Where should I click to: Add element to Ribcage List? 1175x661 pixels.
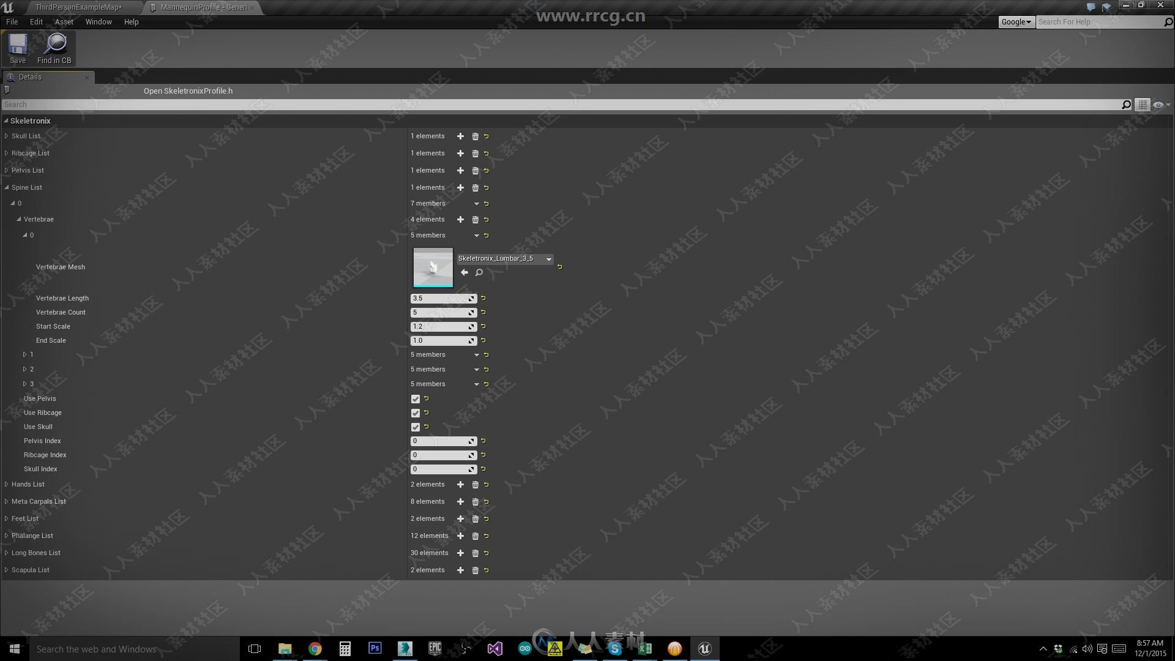pos(460,154)
